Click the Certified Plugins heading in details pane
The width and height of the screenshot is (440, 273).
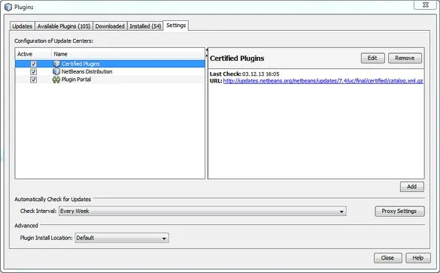click(237, 58)
